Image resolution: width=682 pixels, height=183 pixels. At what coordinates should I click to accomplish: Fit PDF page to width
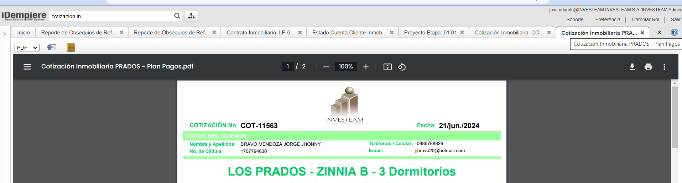point(387,67)
